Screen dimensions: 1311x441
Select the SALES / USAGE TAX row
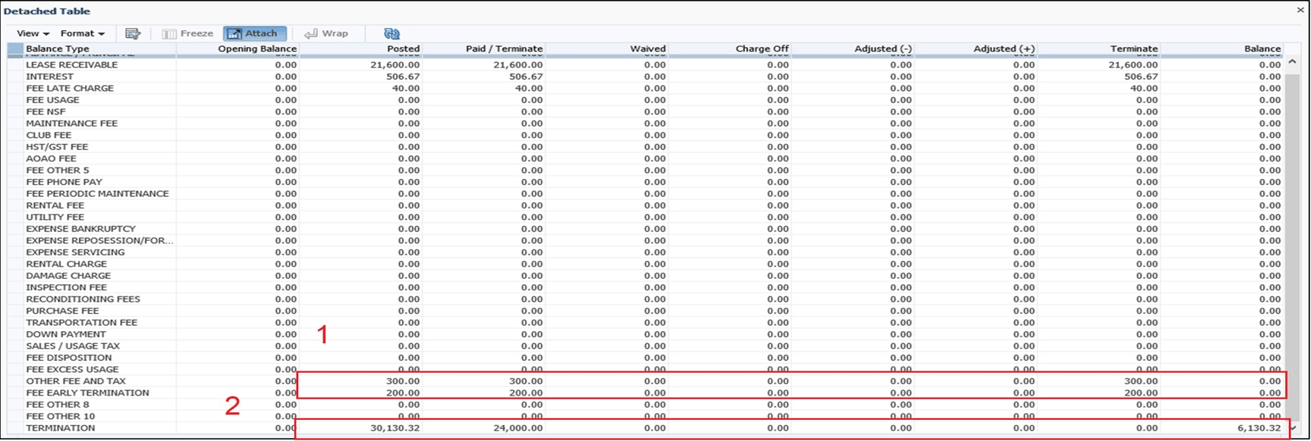click(x=645, y=347)
